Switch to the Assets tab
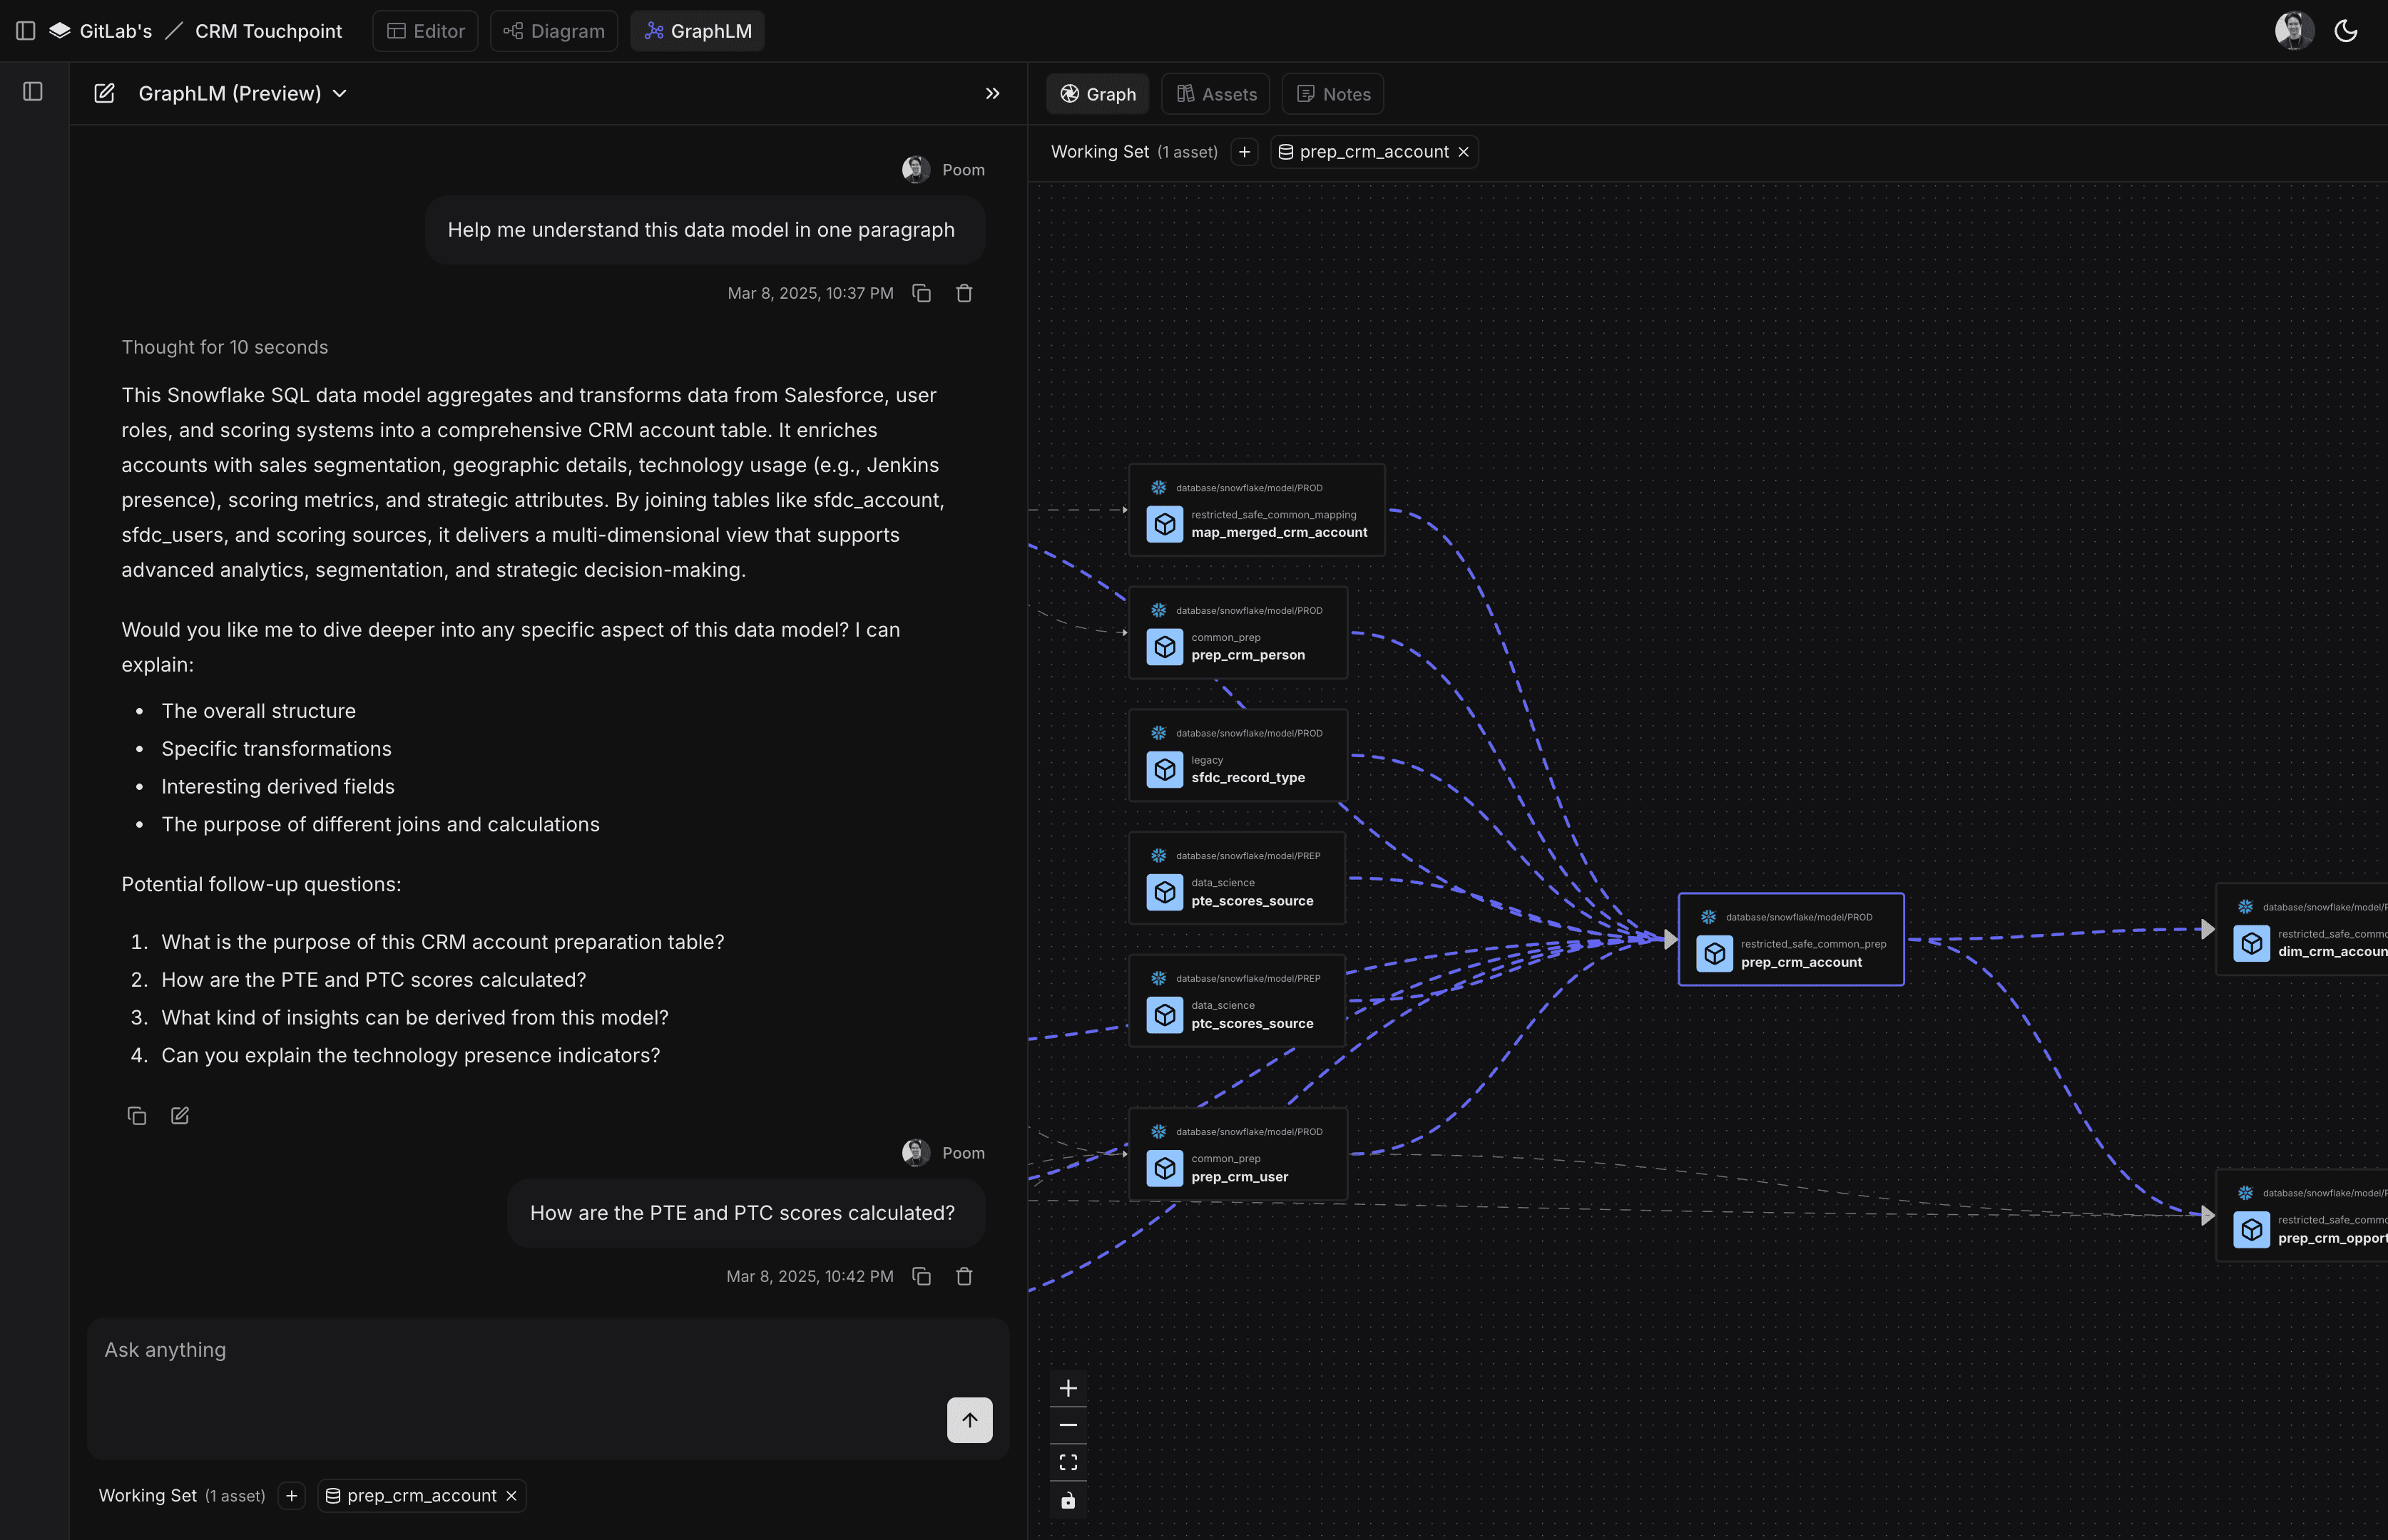The image size is (2388, 1540). click(x=1215, y=93)
